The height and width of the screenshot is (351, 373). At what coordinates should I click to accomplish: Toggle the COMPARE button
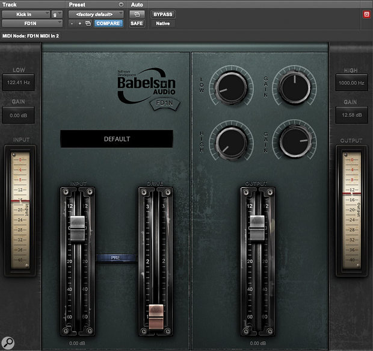click(108, 23)
